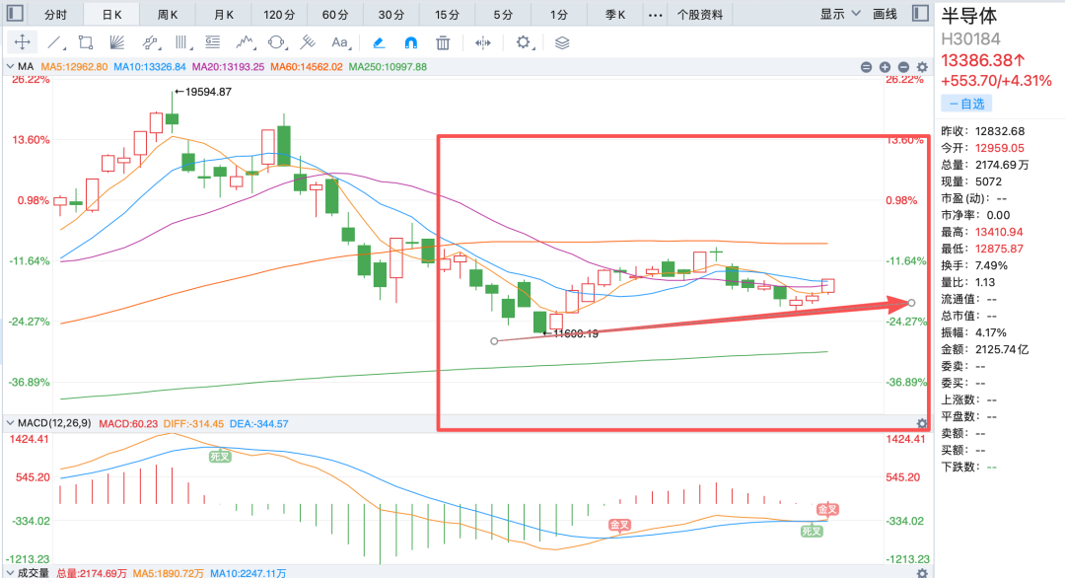This screenshot has width=1065, height=578.
Task: Open the 个股资料 page
Action: 699,14
